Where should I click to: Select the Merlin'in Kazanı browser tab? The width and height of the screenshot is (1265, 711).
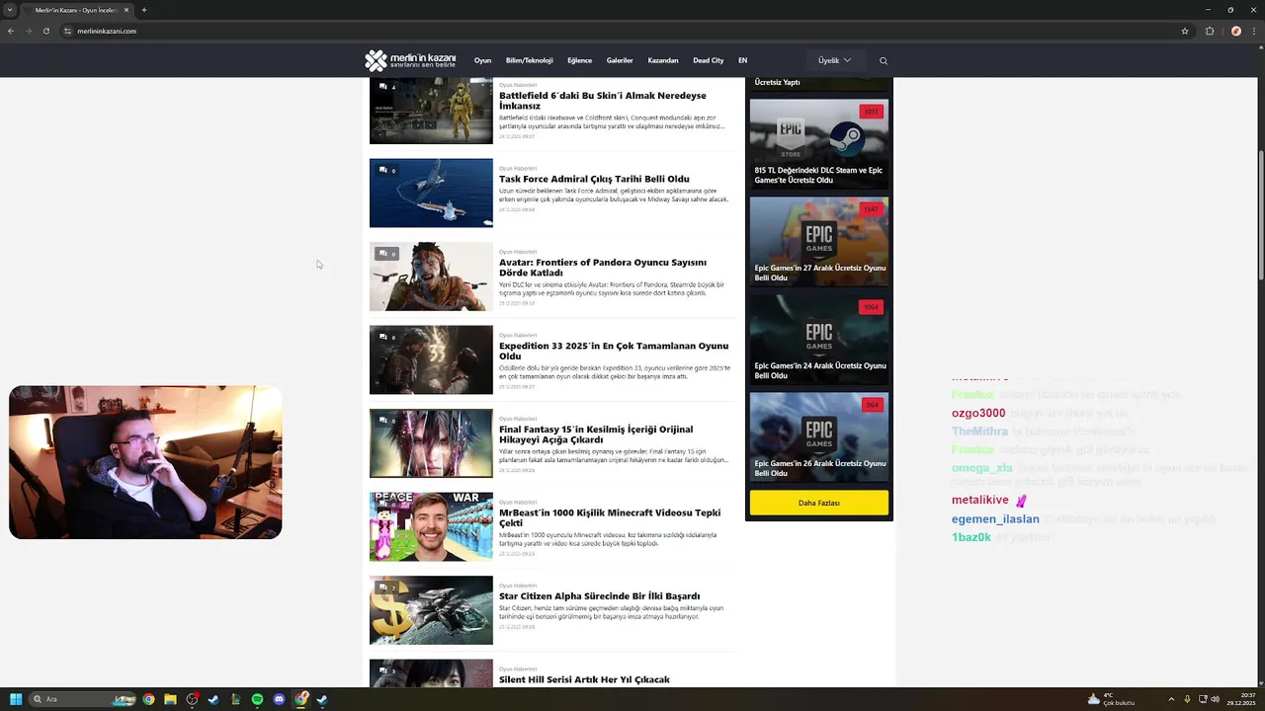tap(75, 10)
